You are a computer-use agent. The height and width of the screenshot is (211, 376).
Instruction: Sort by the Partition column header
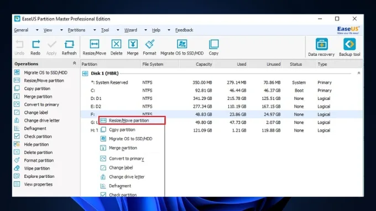(x=111, y=64)
